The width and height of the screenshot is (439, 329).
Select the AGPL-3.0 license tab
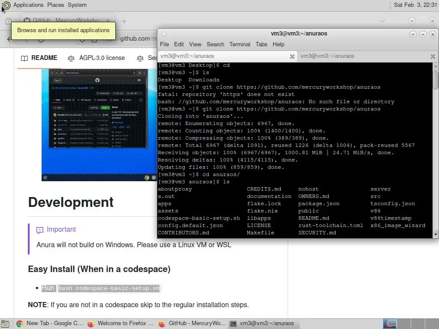pyautogui.click(x=96, y=58)
